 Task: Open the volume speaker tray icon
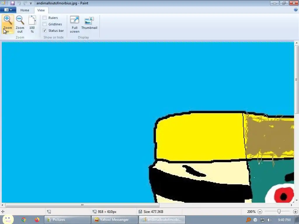pyautogui.click(x=270, y=220)
